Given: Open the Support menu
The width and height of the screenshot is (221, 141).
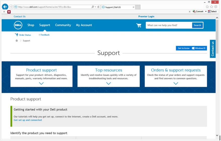Looking at the screenshot, I should click(45, 25).
